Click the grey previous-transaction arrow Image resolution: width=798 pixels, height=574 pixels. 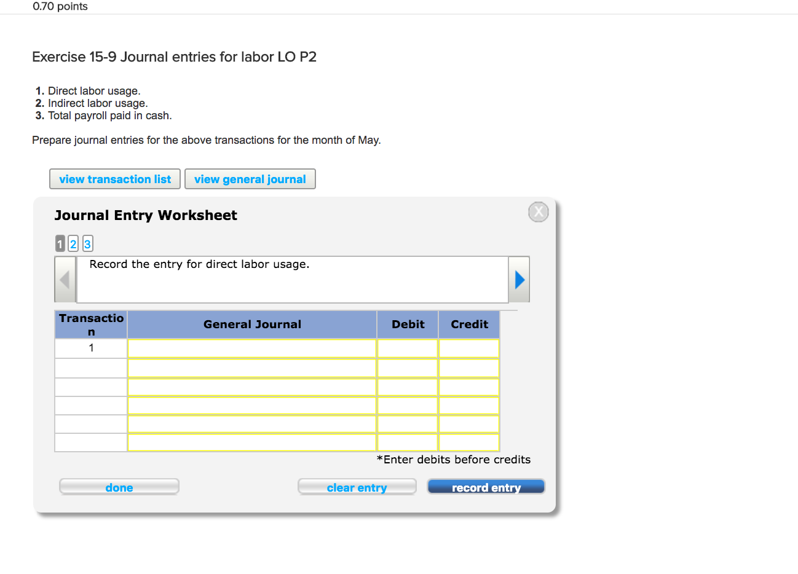65,280
